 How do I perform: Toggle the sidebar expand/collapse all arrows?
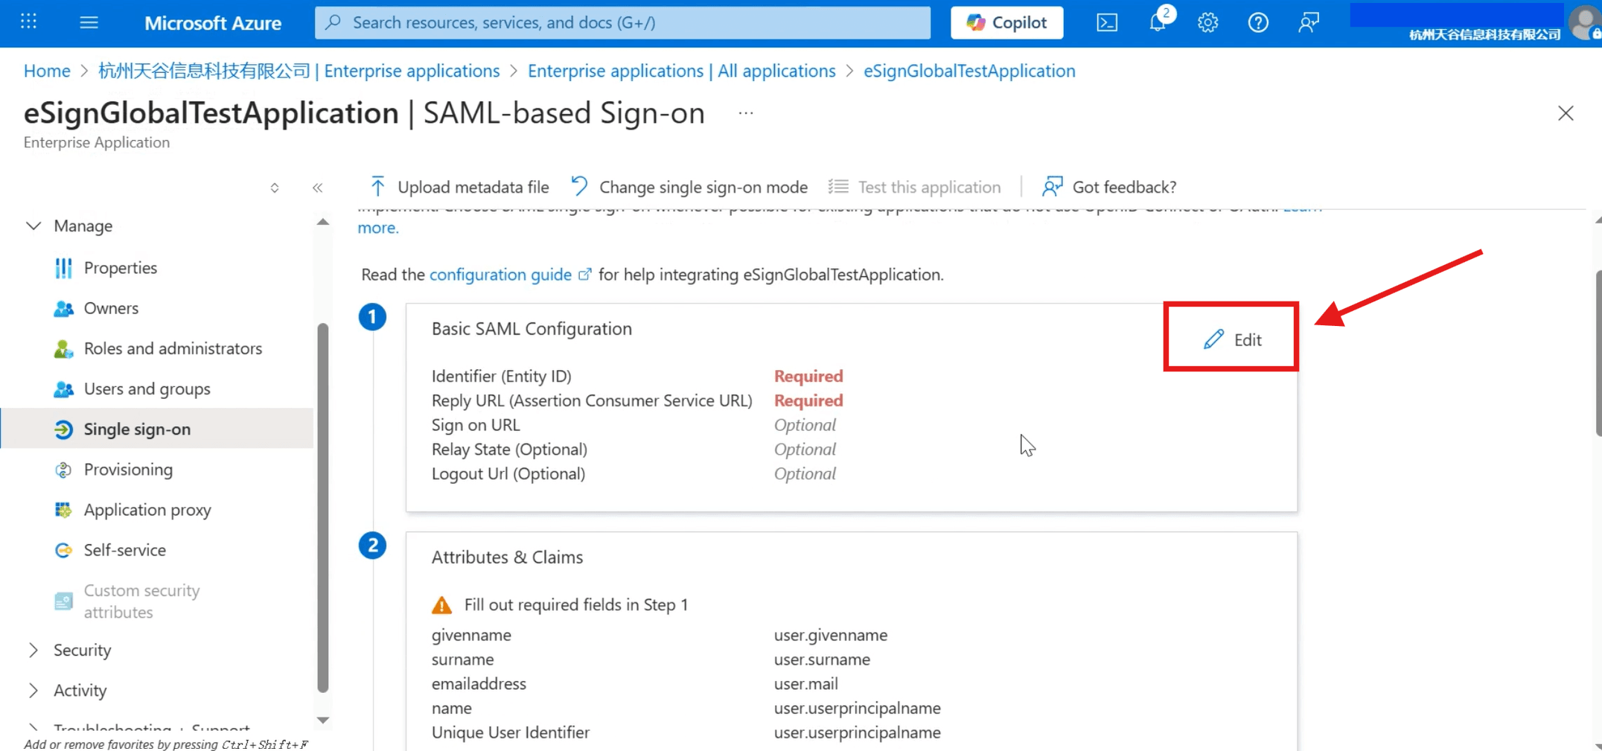coord(275,188)
